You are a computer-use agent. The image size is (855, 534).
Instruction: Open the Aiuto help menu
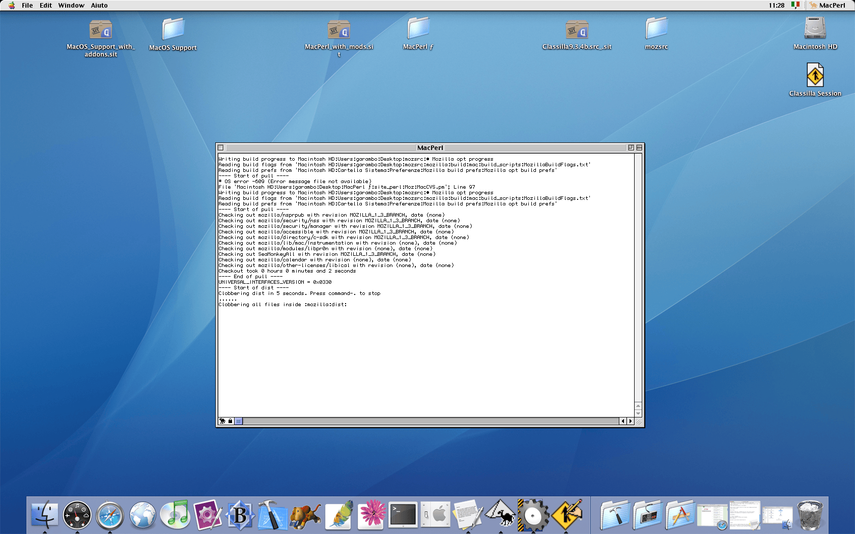[99, 5]
